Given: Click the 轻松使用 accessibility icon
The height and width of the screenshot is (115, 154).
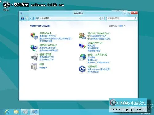Looking at the screenshot, I should 82,69.
